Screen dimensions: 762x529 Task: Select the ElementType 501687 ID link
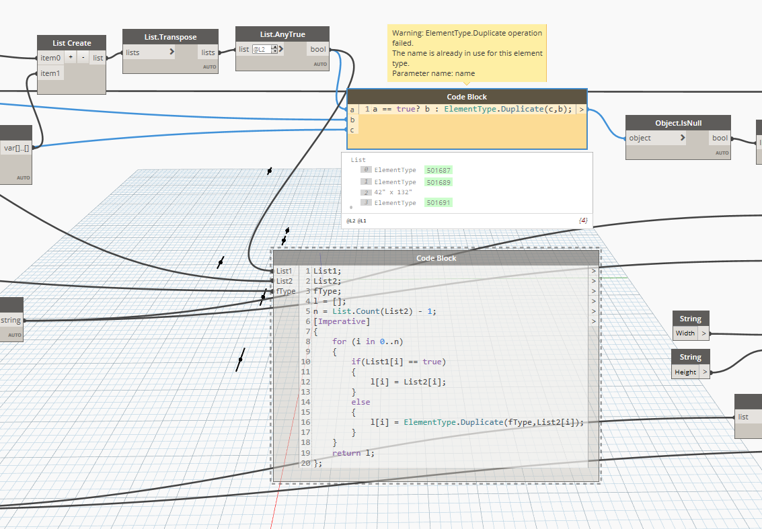pos(438,171)
